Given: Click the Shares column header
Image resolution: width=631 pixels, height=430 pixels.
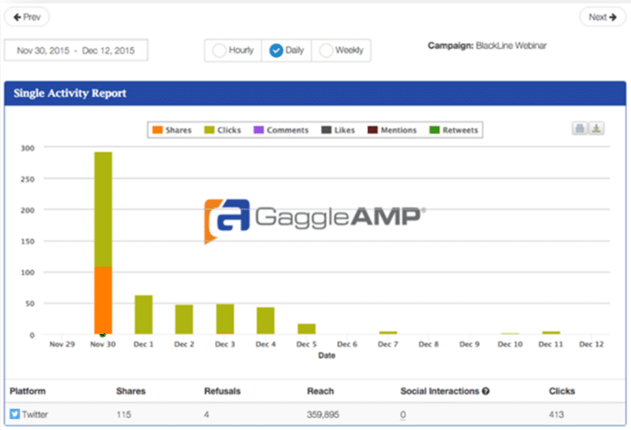Looking at the screenshot, I should (x=131, y=391).
